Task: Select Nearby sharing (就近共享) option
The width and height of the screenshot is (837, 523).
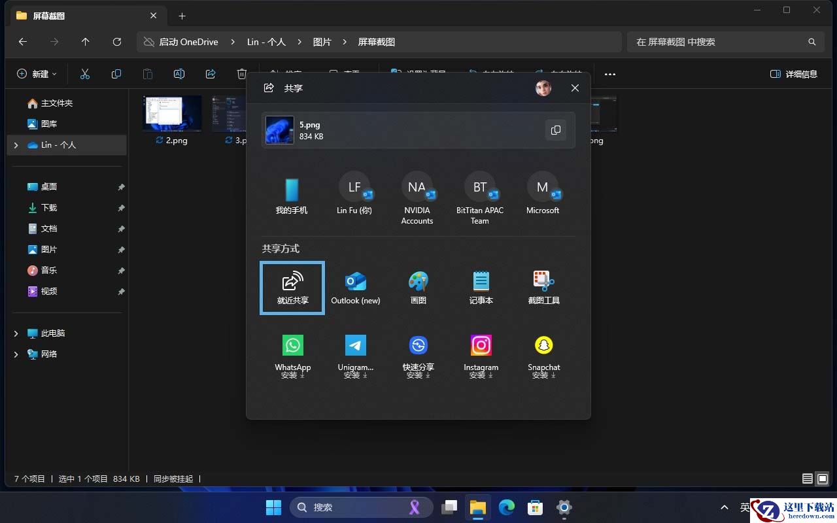Action: coord(292,288)
